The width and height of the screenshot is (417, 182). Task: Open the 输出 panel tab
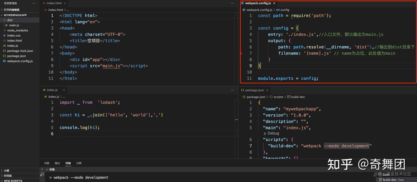[57, 163]
